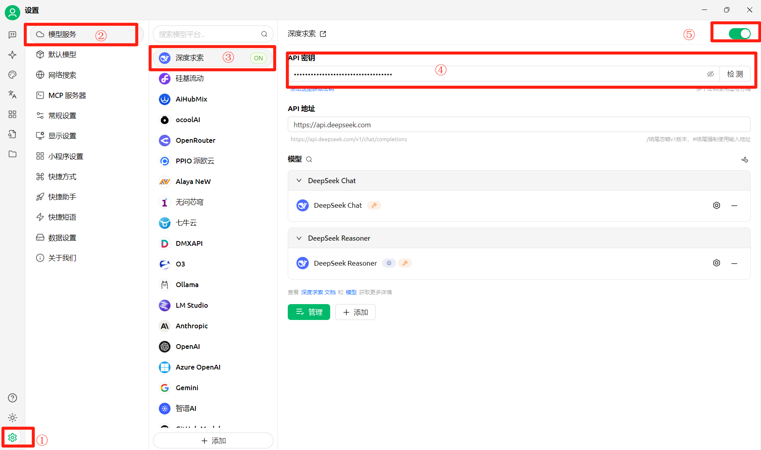Click the translate icon in left sidebar

click(12, 94)
